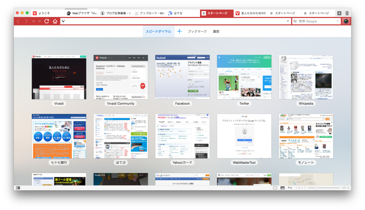365x210 pixels.
Task: Click the WebMasterTool label text
Action: 244,163
